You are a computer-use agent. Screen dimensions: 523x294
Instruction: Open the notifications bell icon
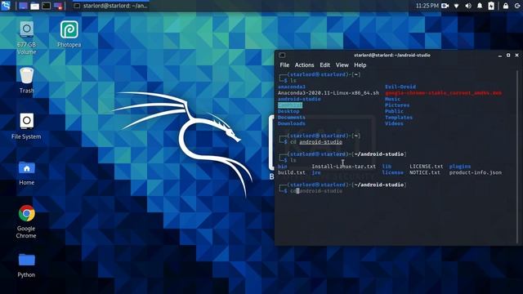480,6
